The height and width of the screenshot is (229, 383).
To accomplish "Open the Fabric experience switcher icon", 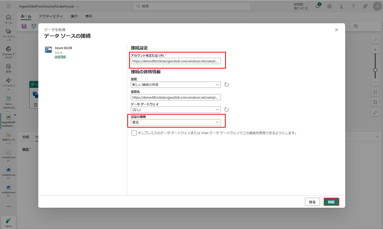I will pyautogui.click(x=9, y=222).
